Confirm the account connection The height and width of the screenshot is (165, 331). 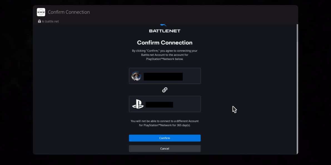(165, 138)
